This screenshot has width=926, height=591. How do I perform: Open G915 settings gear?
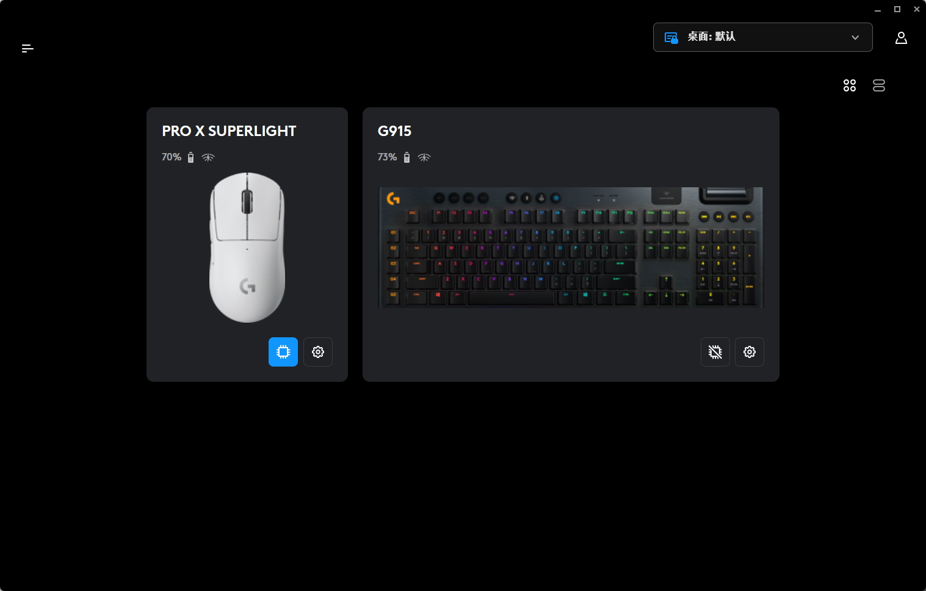tap(750, 352)
